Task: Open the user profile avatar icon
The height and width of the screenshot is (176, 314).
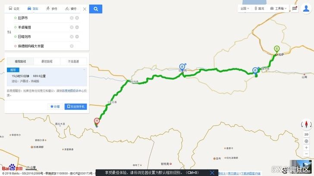Action: point(306,9)
